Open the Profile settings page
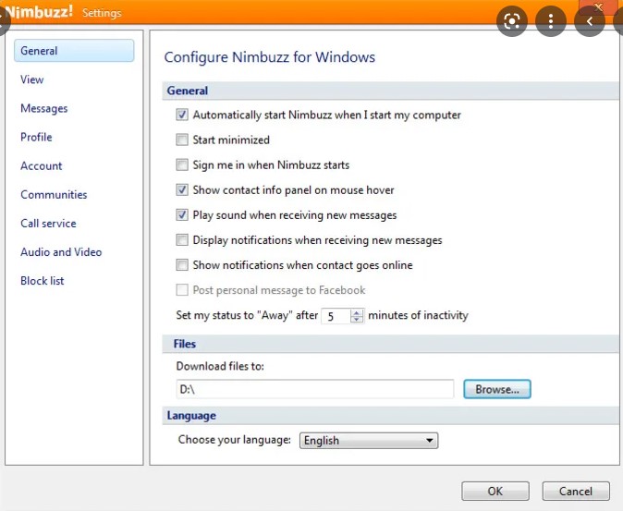The image size is (623, 511). [x=36, y=137]
